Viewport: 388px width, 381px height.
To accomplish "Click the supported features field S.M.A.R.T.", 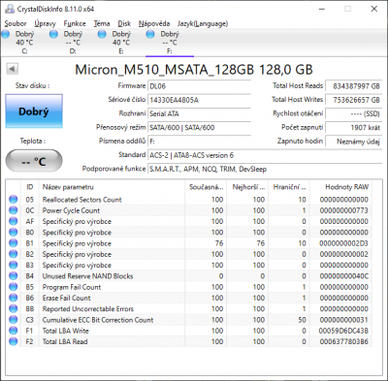I will click(x=265, y=169).
